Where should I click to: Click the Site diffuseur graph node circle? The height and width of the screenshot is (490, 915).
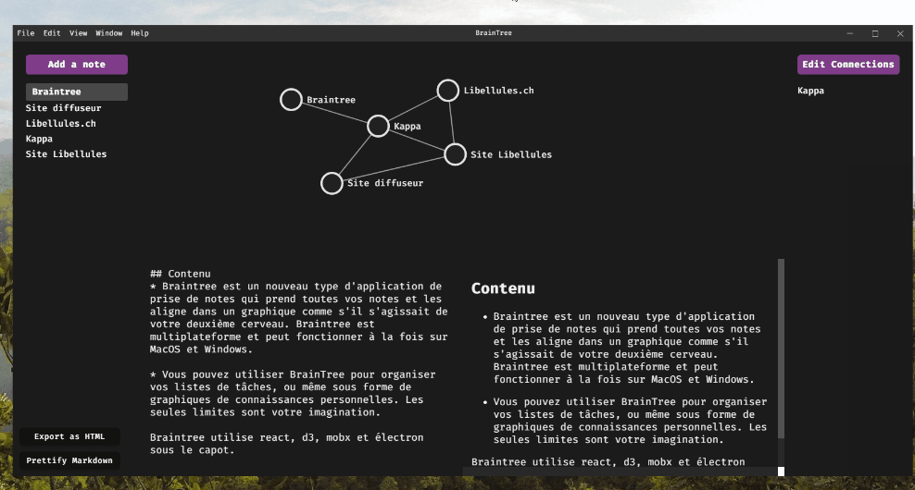tap(332, 183)
